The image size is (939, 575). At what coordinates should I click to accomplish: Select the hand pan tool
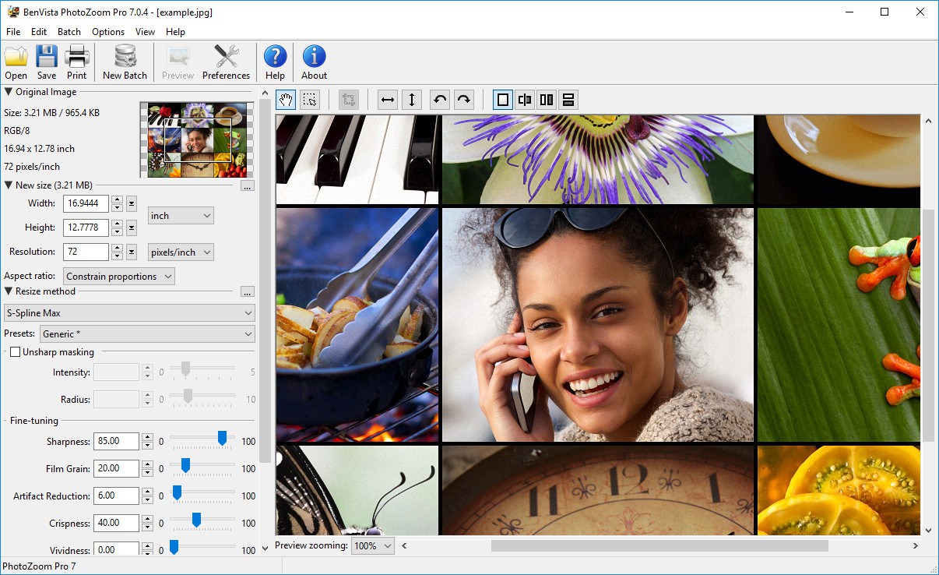286,100
